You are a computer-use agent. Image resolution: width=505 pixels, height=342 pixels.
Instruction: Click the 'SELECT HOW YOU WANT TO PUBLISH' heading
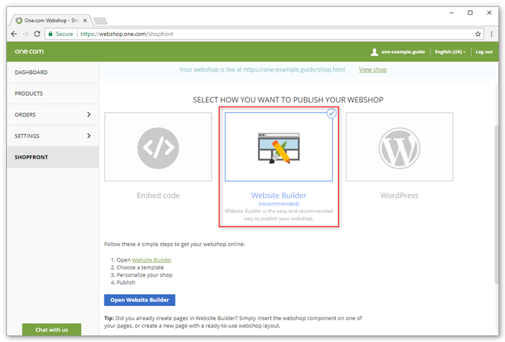pos(288,100)
